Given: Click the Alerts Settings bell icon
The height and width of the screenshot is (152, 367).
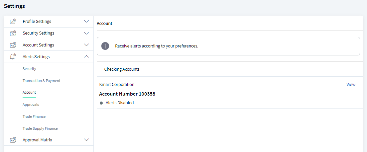Looking at the screenshot, I should tap(13, 56).
